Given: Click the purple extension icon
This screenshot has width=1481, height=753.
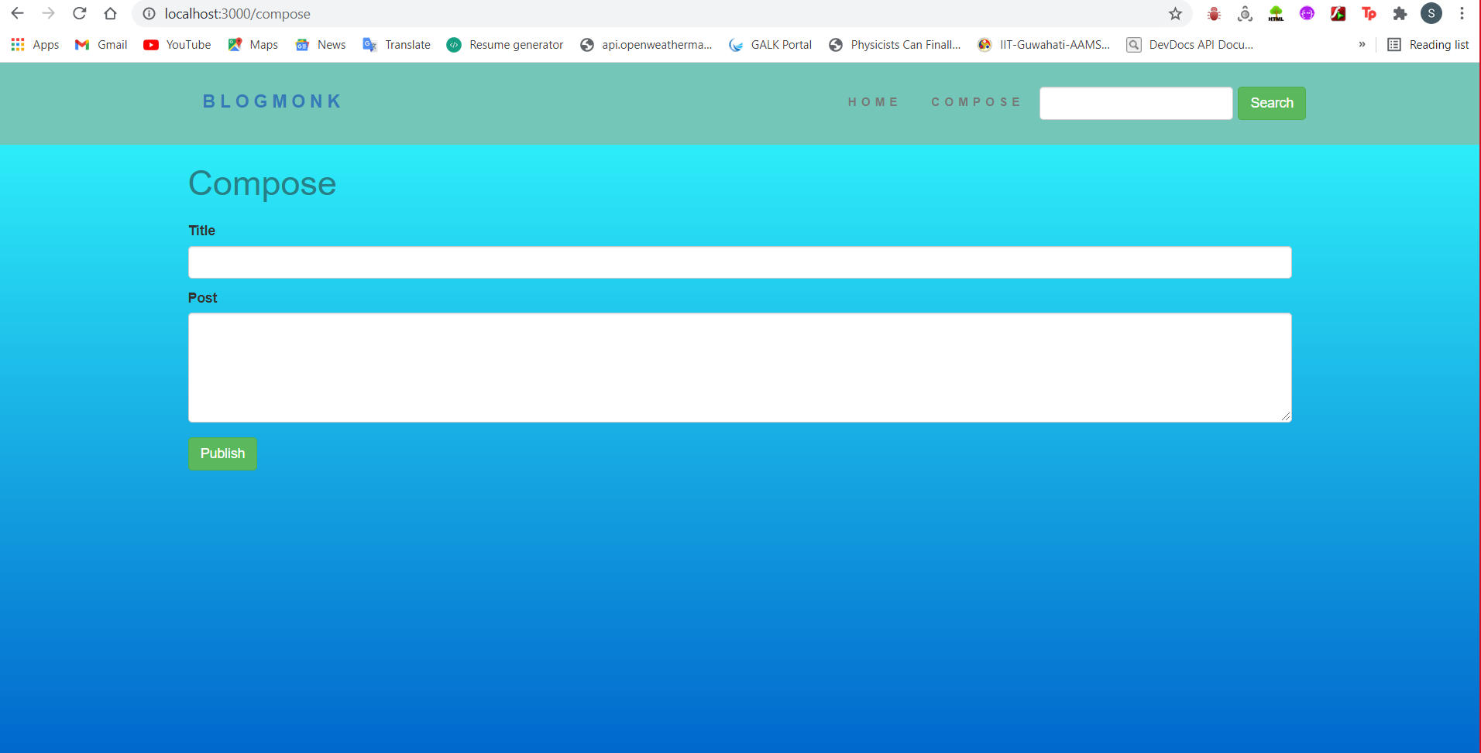Looking at the screenshot, I should [1307, 13].
